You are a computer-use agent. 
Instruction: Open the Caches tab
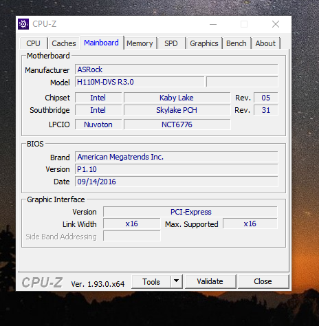(64, 43)
